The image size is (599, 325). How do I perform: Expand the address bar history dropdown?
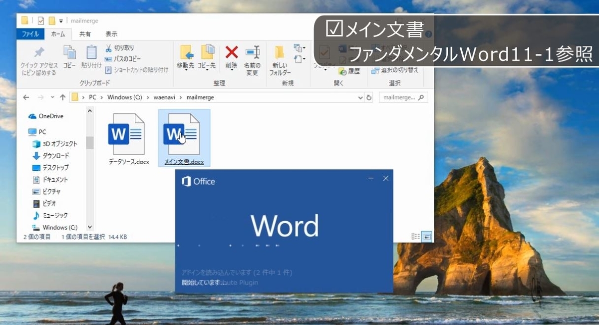[x=360, y=98]
